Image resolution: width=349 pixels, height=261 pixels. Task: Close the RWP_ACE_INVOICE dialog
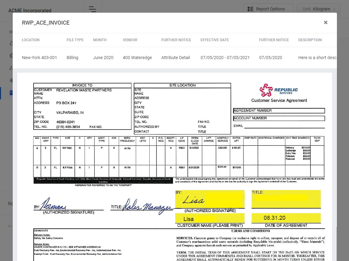pos(326,22)
